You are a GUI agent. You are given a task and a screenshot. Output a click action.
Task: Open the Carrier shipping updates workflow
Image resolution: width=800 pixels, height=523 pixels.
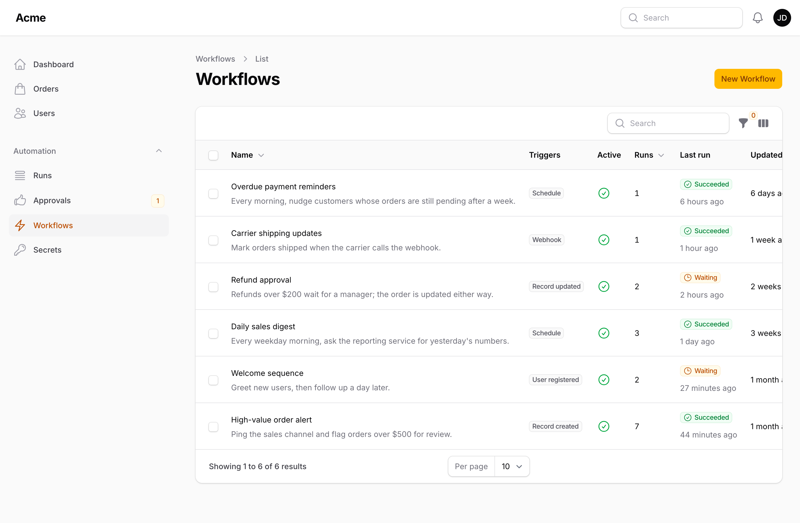pyautogui.click(x=276, y=233)
